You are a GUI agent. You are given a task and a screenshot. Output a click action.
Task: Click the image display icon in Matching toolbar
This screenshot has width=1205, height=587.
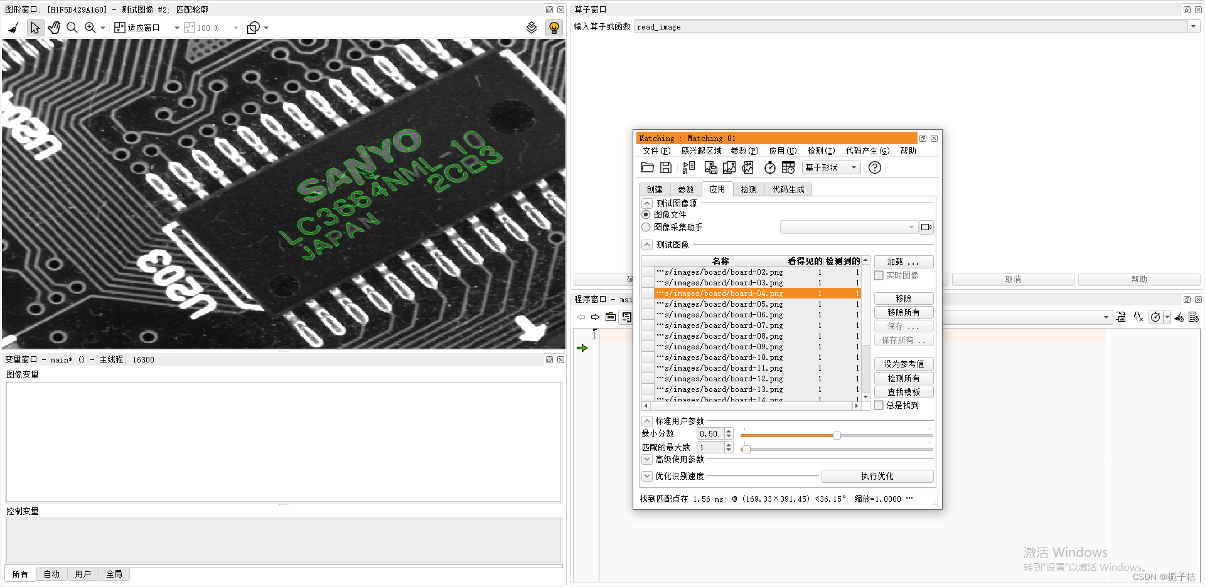[x=729, y=167]
